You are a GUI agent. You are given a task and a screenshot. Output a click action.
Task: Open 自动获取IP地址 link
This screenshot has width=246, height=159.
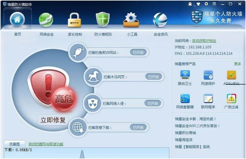pyautogui.click(x=204, y=41)
